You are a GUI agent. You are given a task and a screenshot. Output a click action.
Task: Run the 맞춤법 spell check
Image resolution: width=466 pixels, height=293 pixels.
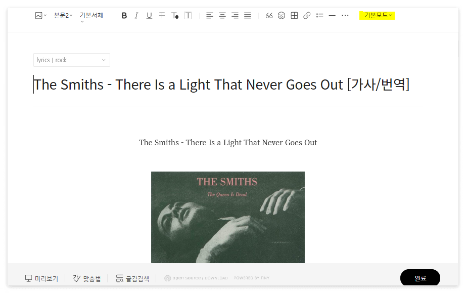point(87,278)
